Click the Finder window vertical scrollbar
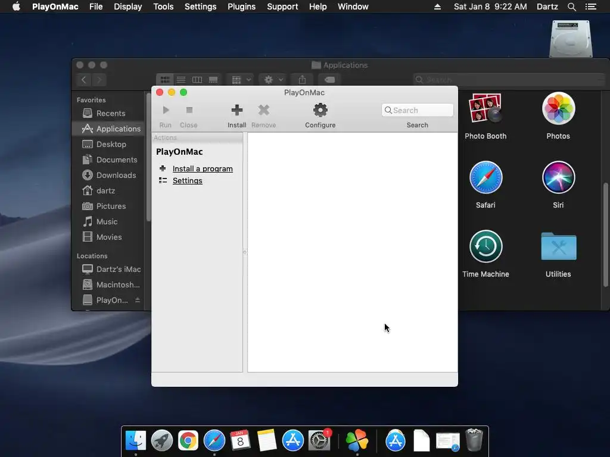 click(x=606, y=234)
